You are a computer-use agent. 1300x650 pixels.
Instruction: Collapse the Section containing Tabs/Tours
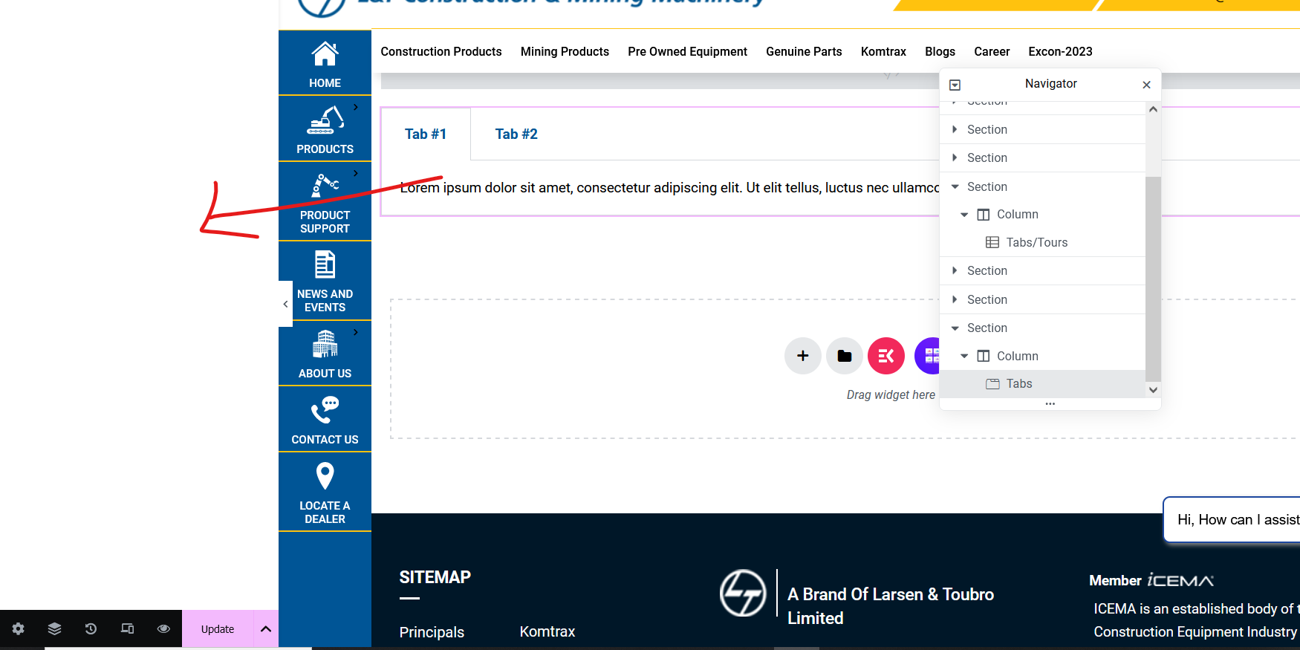click(x=955, y=186)
